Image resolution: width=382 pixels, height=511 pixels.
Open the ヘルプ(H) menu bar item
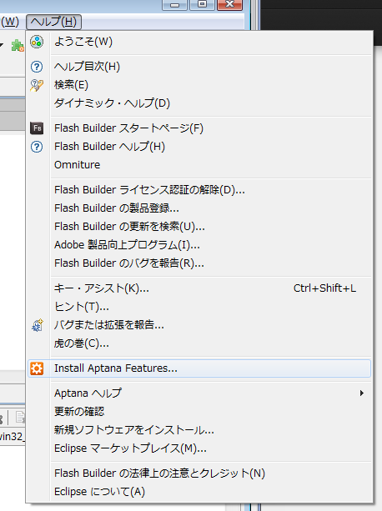pyautogui.click(x=53, y=22)
